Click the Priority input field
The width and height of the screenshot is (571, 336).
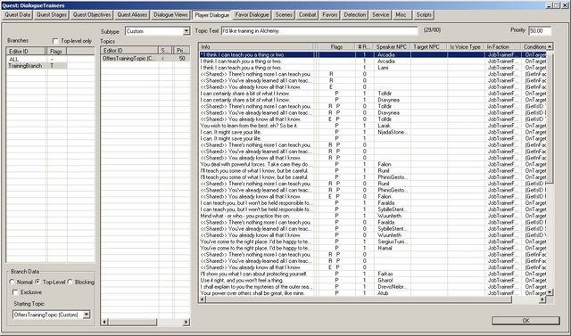[x=540, y=31]
